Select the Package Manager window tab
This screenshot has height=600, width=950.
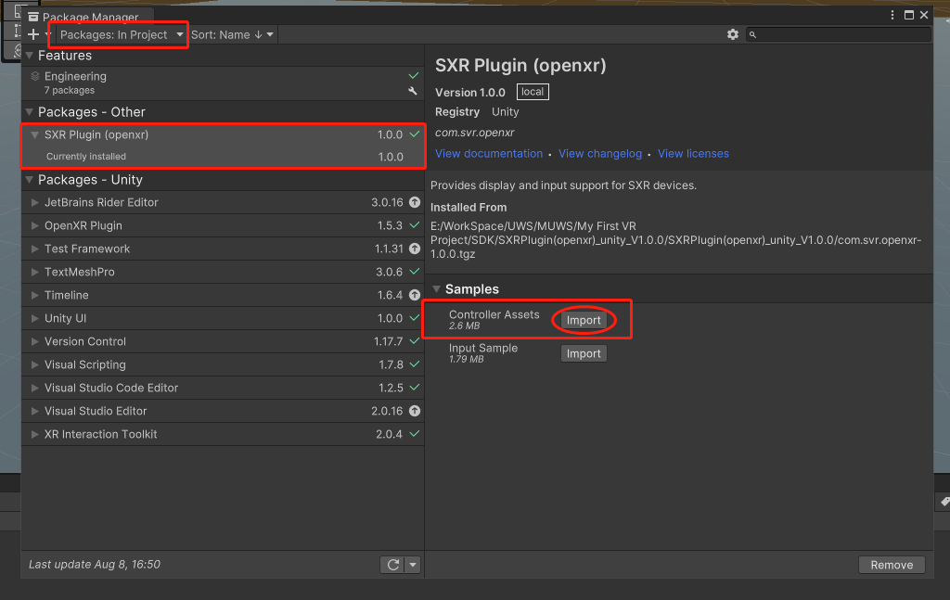(x=88, y=16)
